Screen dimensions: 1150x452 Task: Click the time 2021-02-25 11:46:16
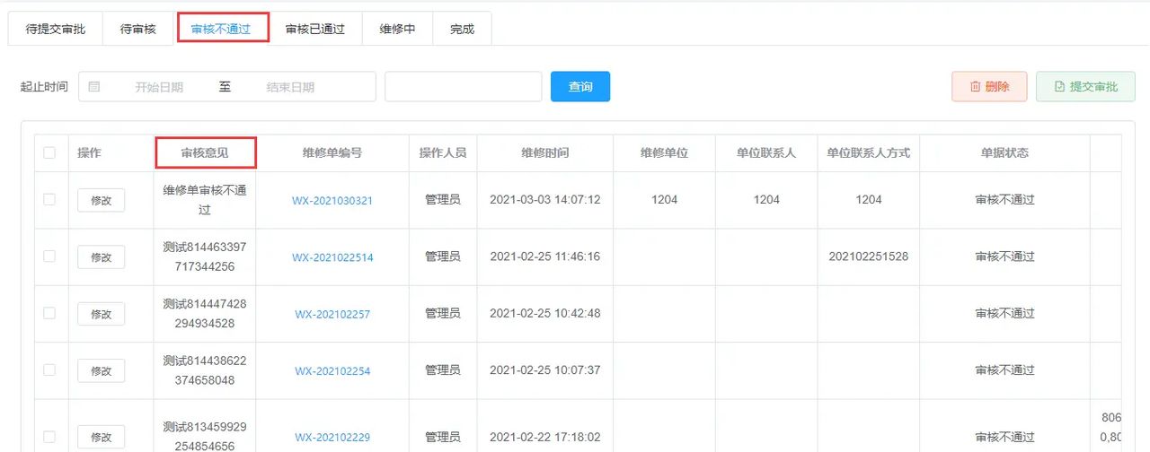(x=545, y=256)
